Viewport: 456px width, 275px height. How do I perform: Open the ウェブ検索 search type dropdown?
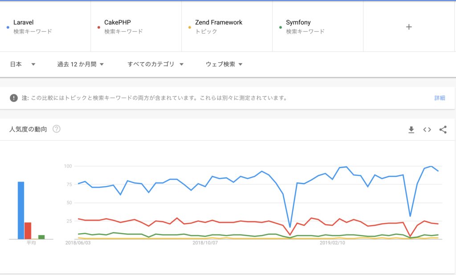tap(224, 64)
